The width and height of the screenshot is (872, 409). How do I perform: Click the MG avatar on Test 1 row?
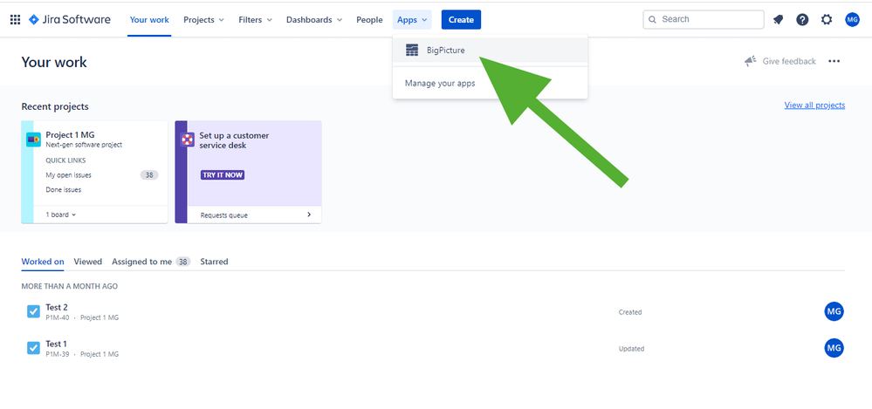(834, 348)
